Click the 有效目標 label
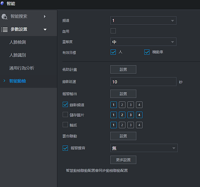The width and height of the screenshot is (200, 187). coord(69,53)
